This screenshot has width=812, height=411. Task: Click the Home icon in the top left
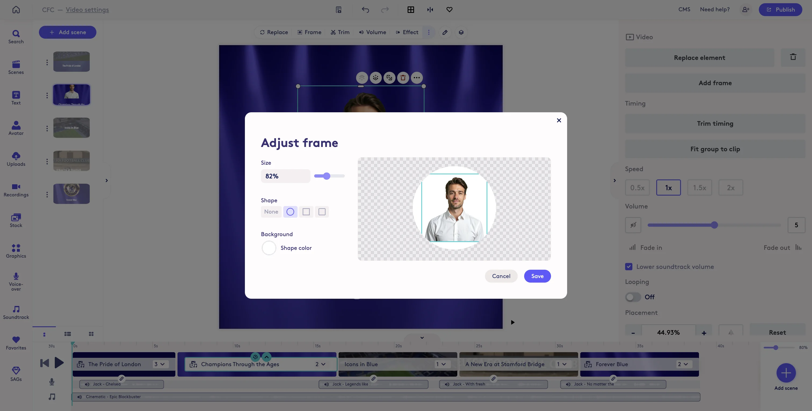(x=16, y=9)
